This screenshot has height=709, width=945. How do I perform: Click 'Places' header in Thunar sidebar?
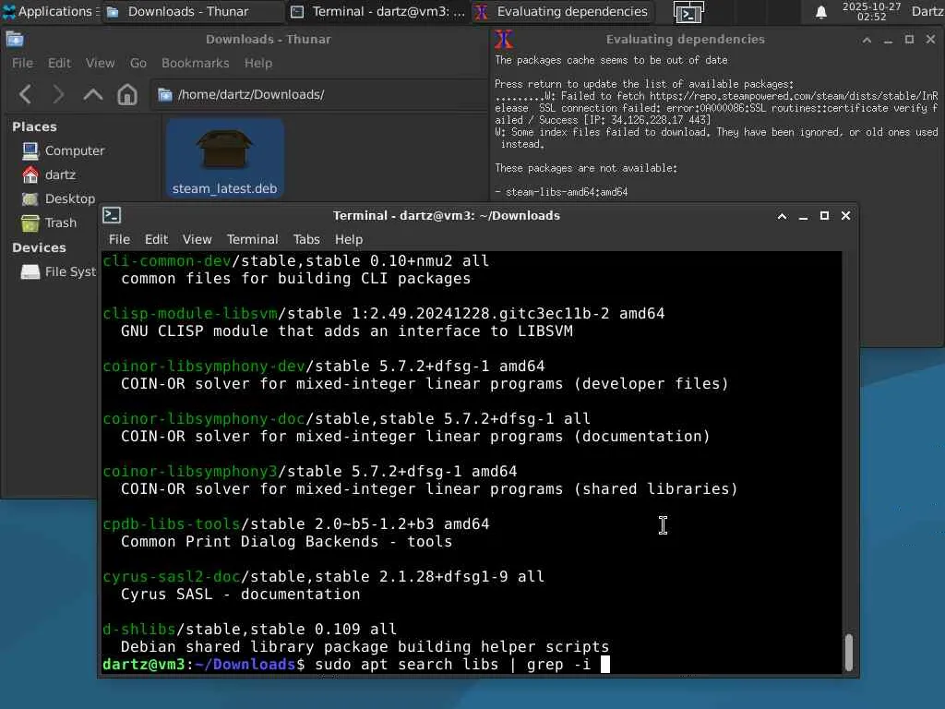pos(34,126)
